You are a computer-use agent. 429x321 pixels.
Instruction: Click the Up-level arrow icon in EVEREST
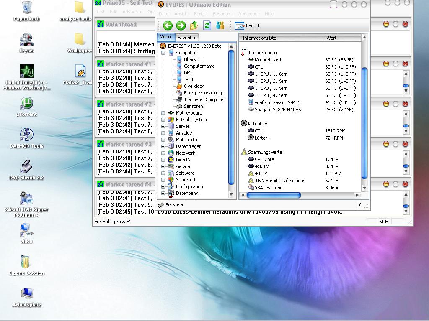tap(194, 25)
